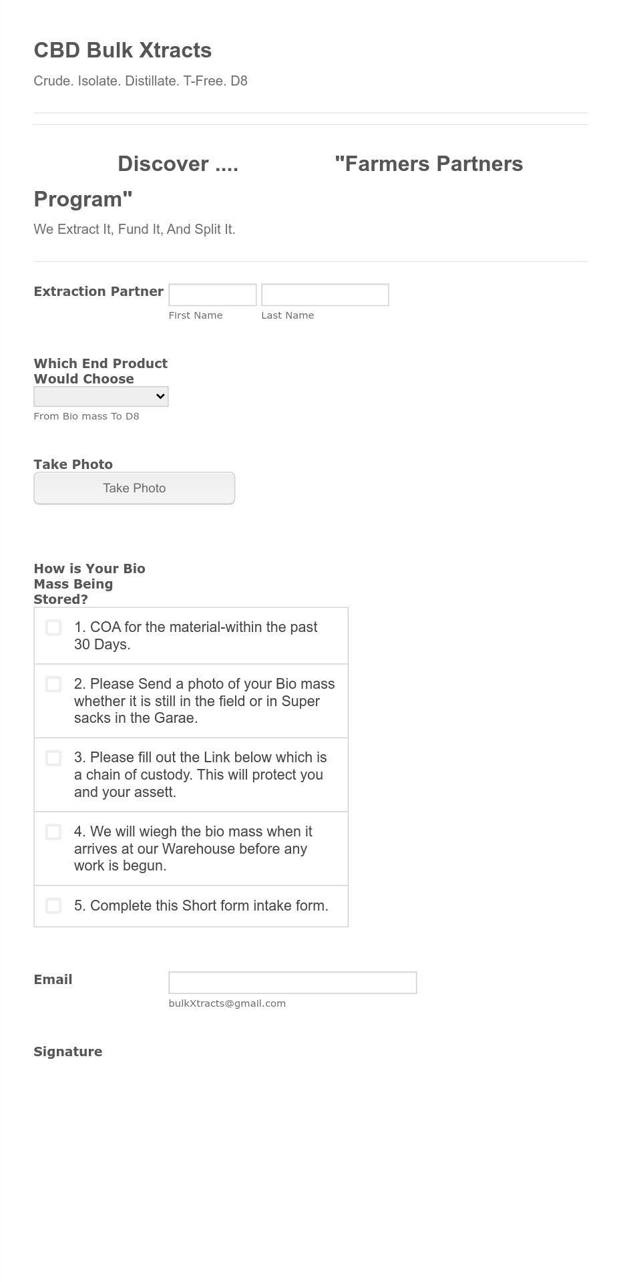Click the CBD Bulk Xtracts heading
621x1282 pixels.
pos(123,50)
